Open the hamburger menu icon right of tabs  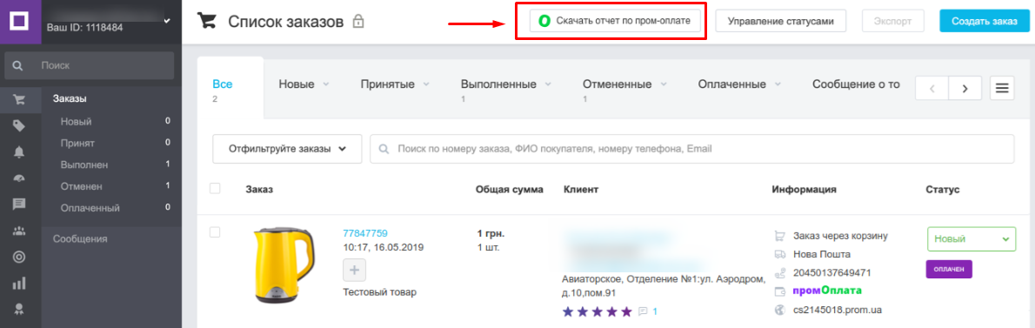(x=1002, y=88)
